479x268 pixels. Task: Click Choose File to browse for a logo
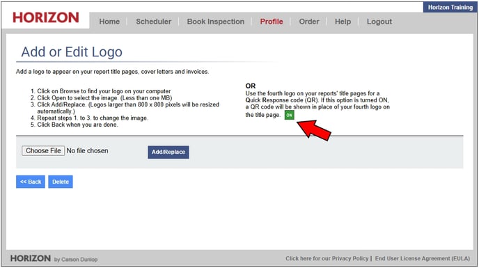tap(43, 150)
